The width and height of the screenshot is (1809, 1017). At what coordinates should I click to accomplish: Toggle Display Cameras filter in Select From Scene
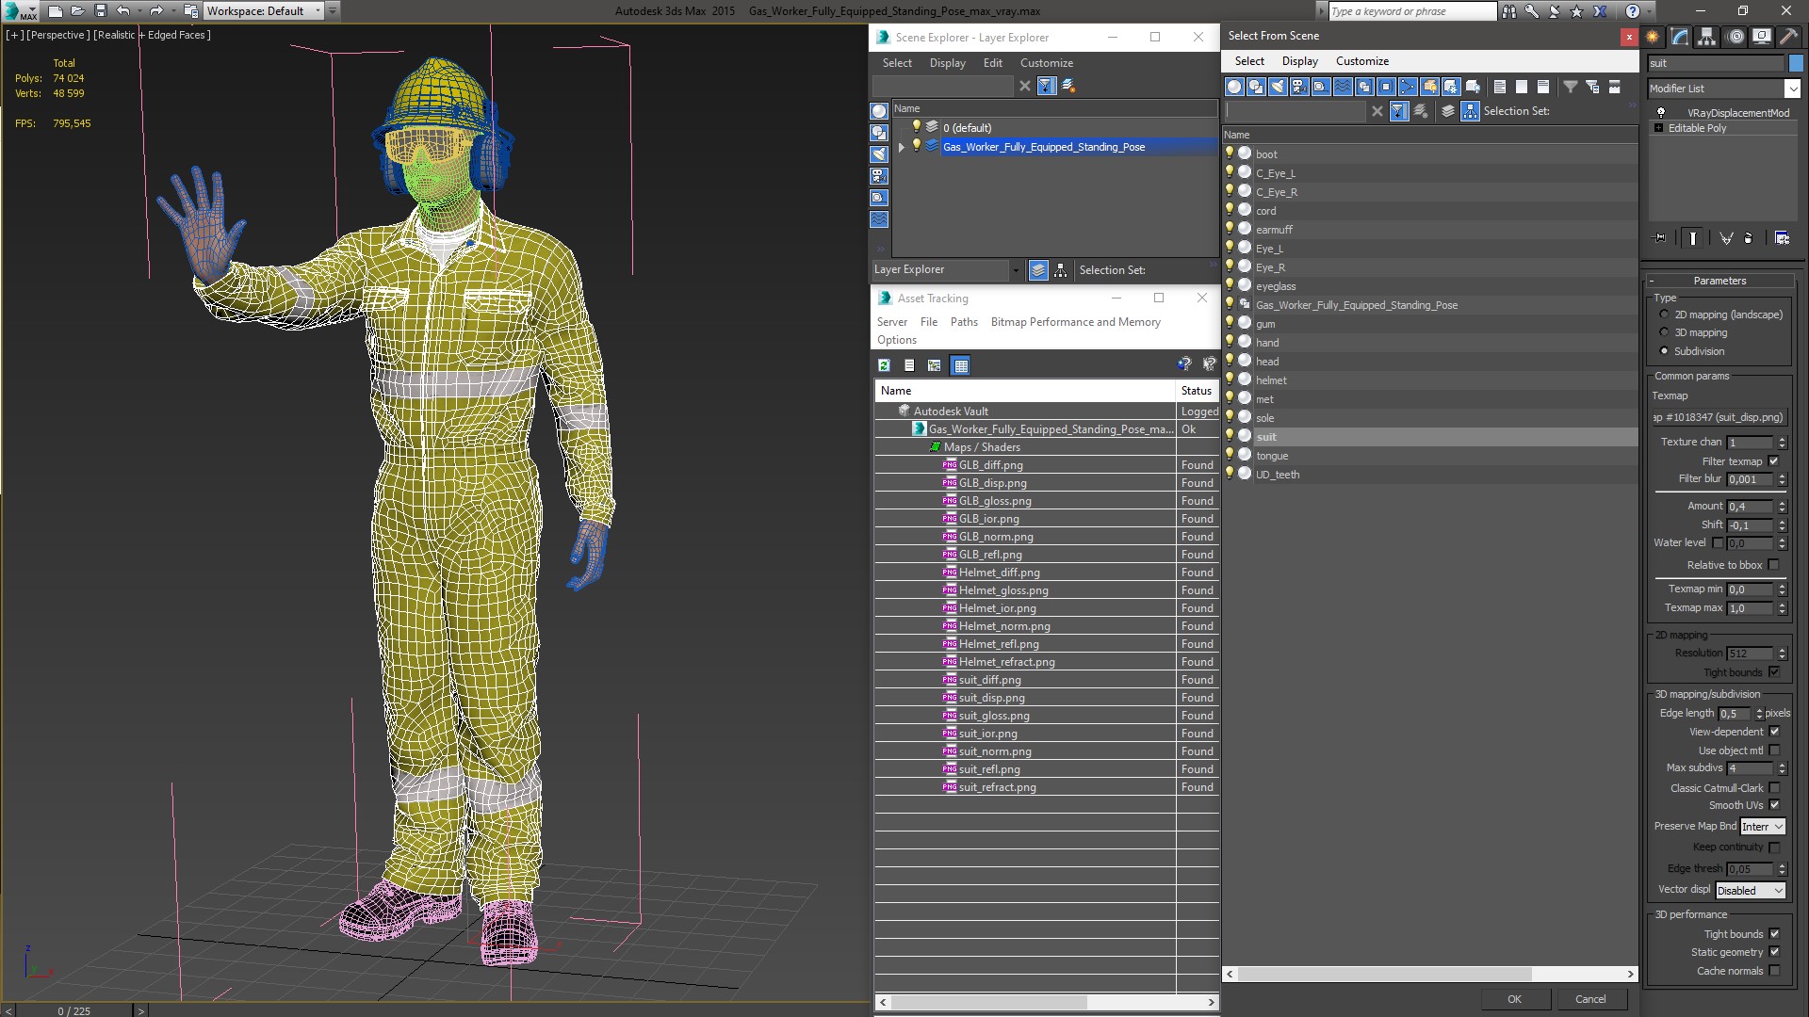pos(1299,87)
